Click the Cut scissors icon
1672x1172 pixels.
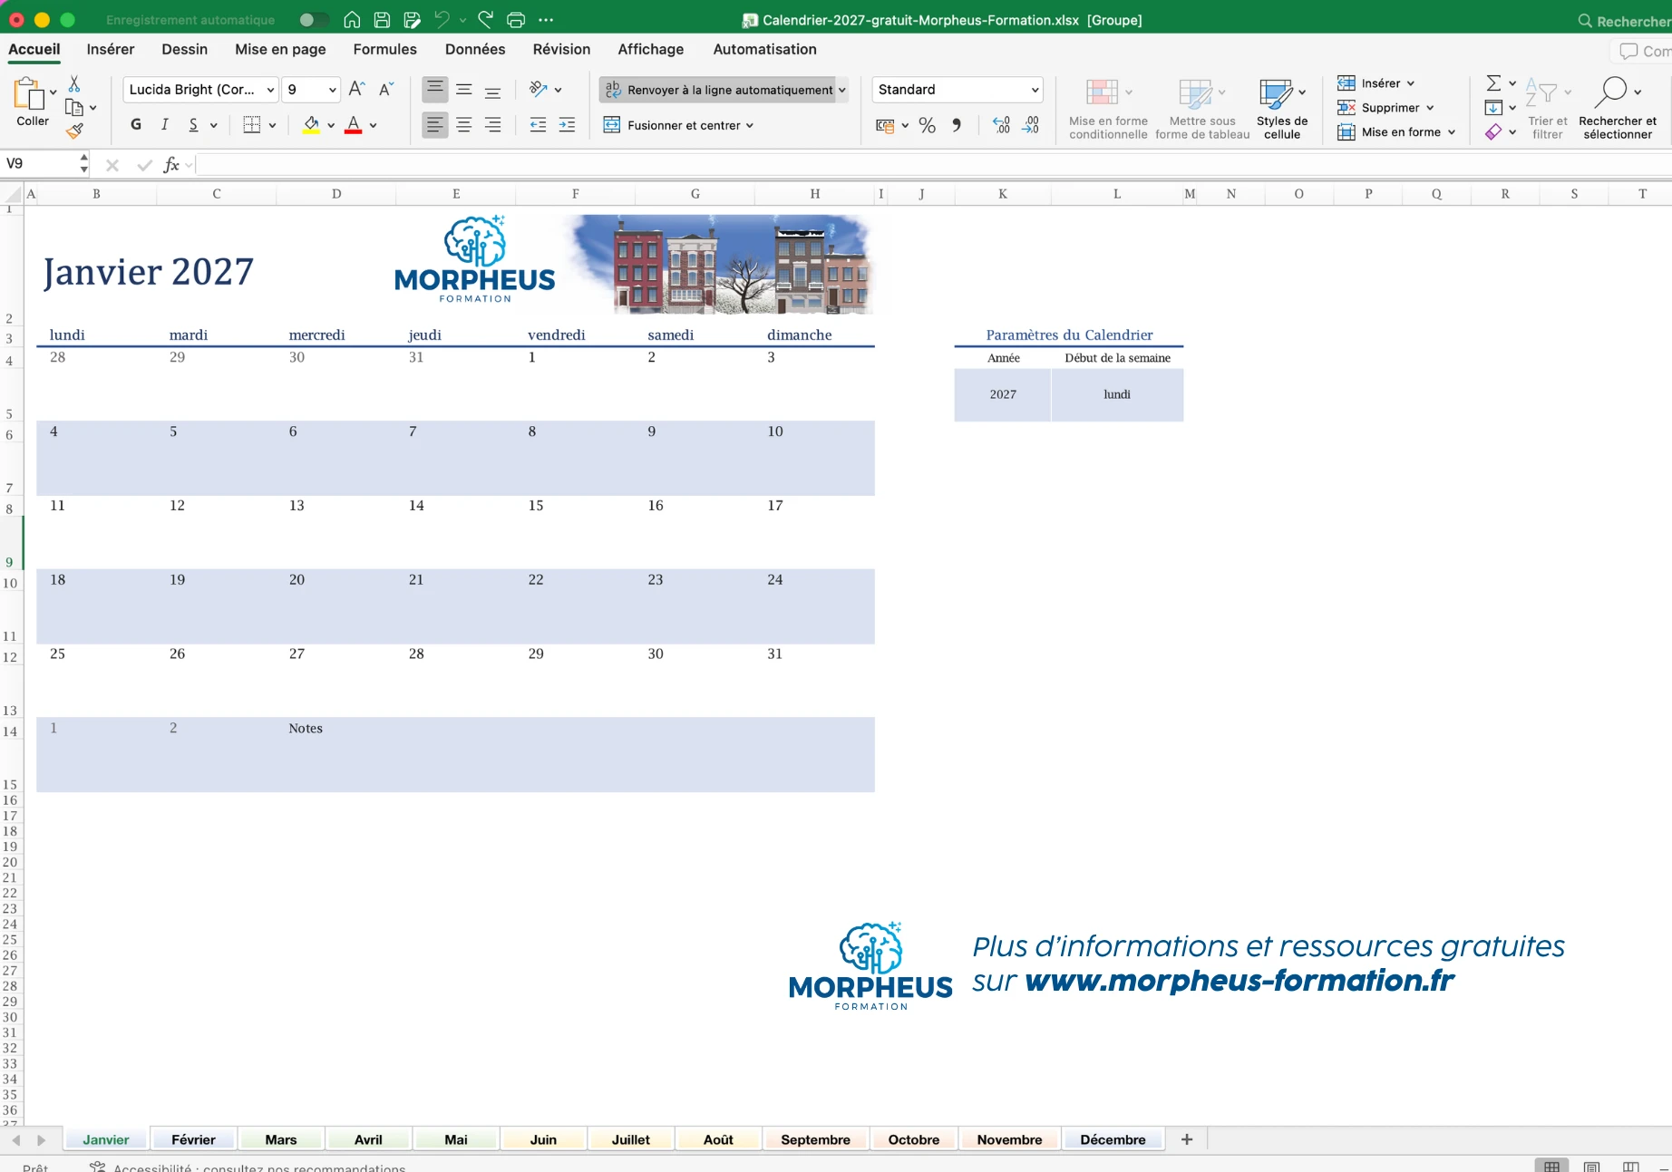[x=74, y=83]
